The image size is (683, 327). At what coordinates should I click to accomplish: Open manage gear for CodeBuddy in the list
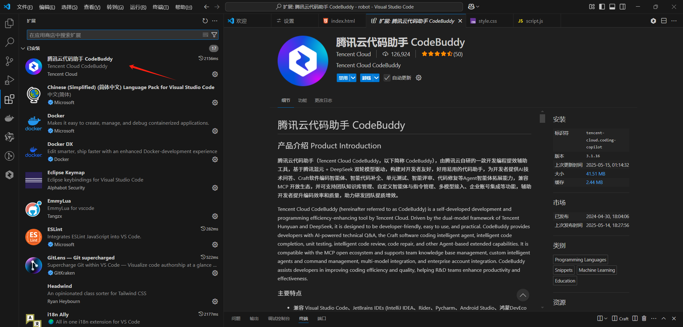[215, 74]
